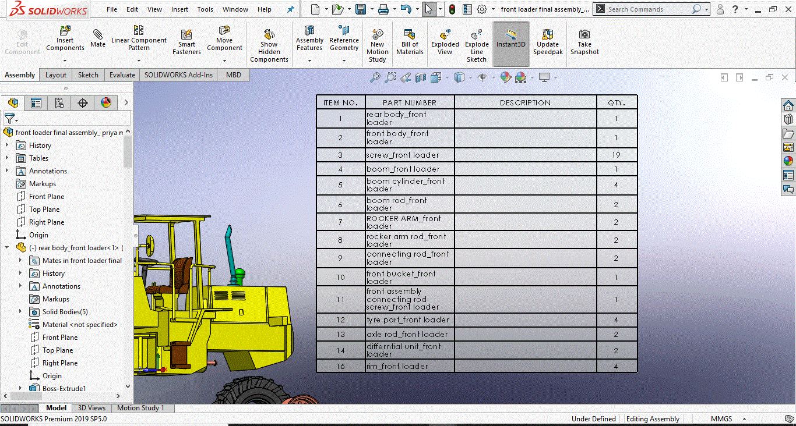Viewport: 796px width, 426px height.
Task: Start a New Motion Study
Action: coord(378,45)
